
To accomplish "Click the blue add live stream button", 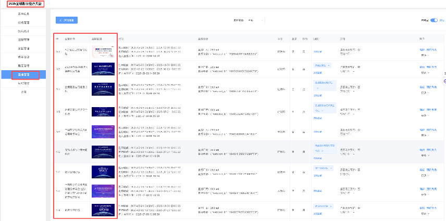I will click(x=66, y=20).
